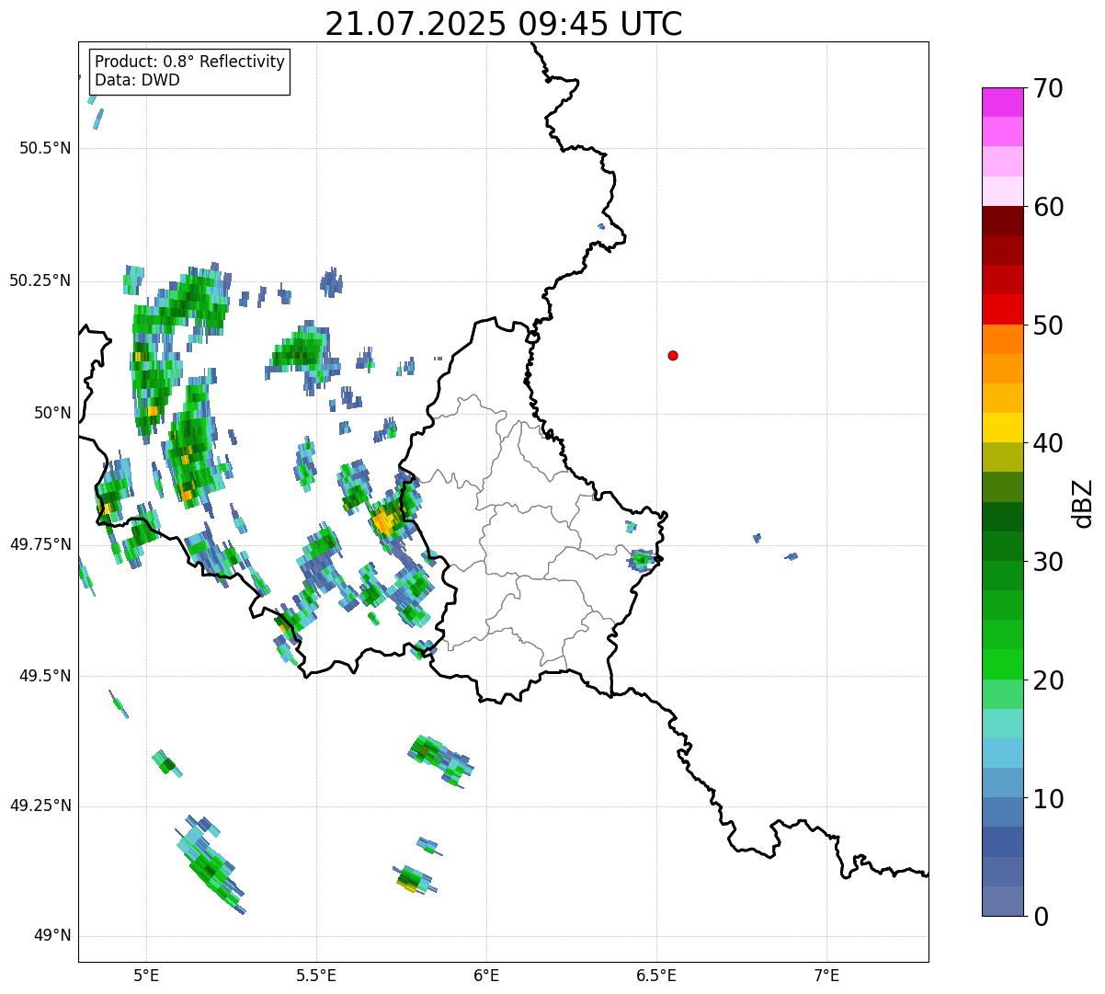Click the red station marker dot

coord(673,355)
